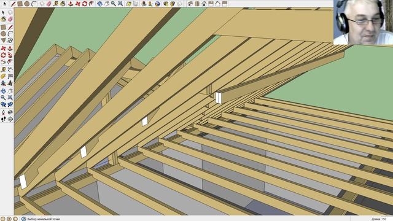The width and height of the screenshot is (393, 221).
Task: Select the Rotate tool in top toolbar
Action: pos(85,4)
